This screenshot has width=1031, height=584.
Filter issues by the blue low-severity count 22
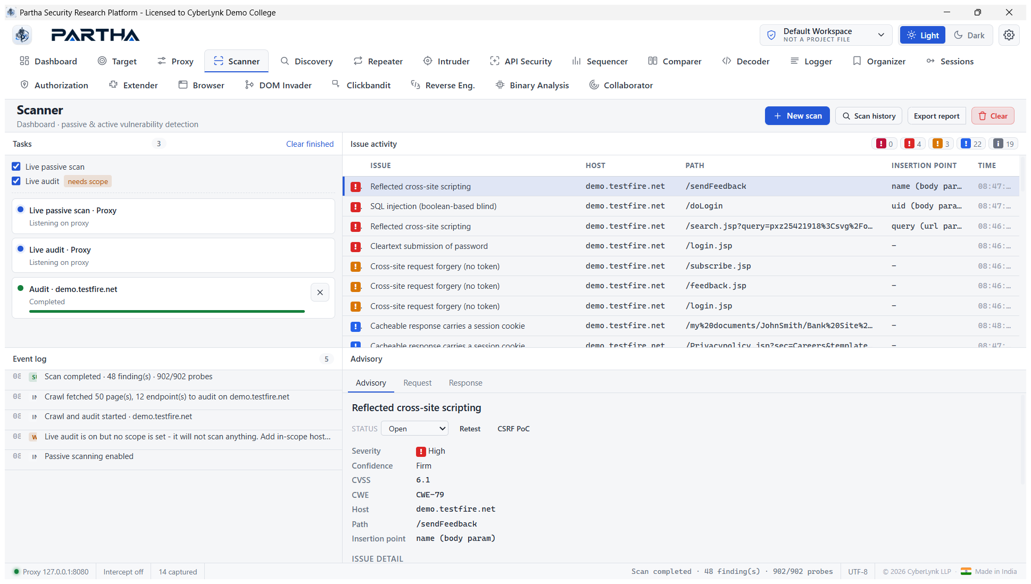click(x=971, y=144)
